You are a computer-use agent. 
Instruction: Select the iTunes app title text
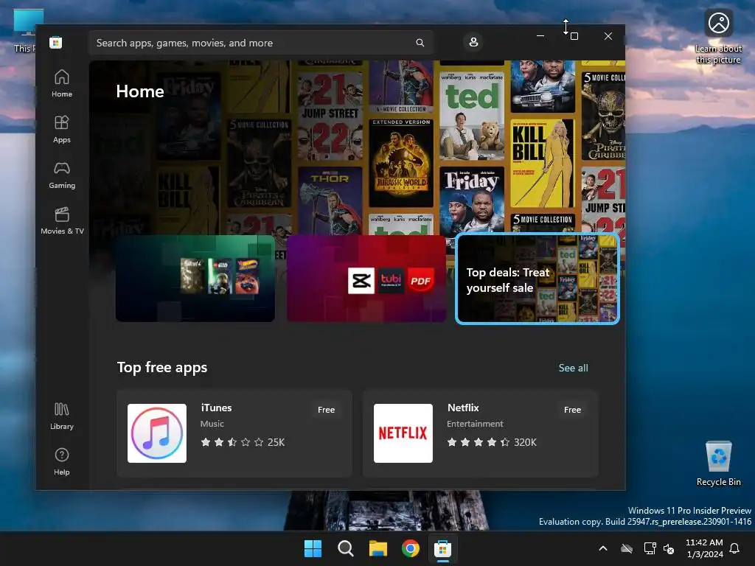tap(216, 408)
